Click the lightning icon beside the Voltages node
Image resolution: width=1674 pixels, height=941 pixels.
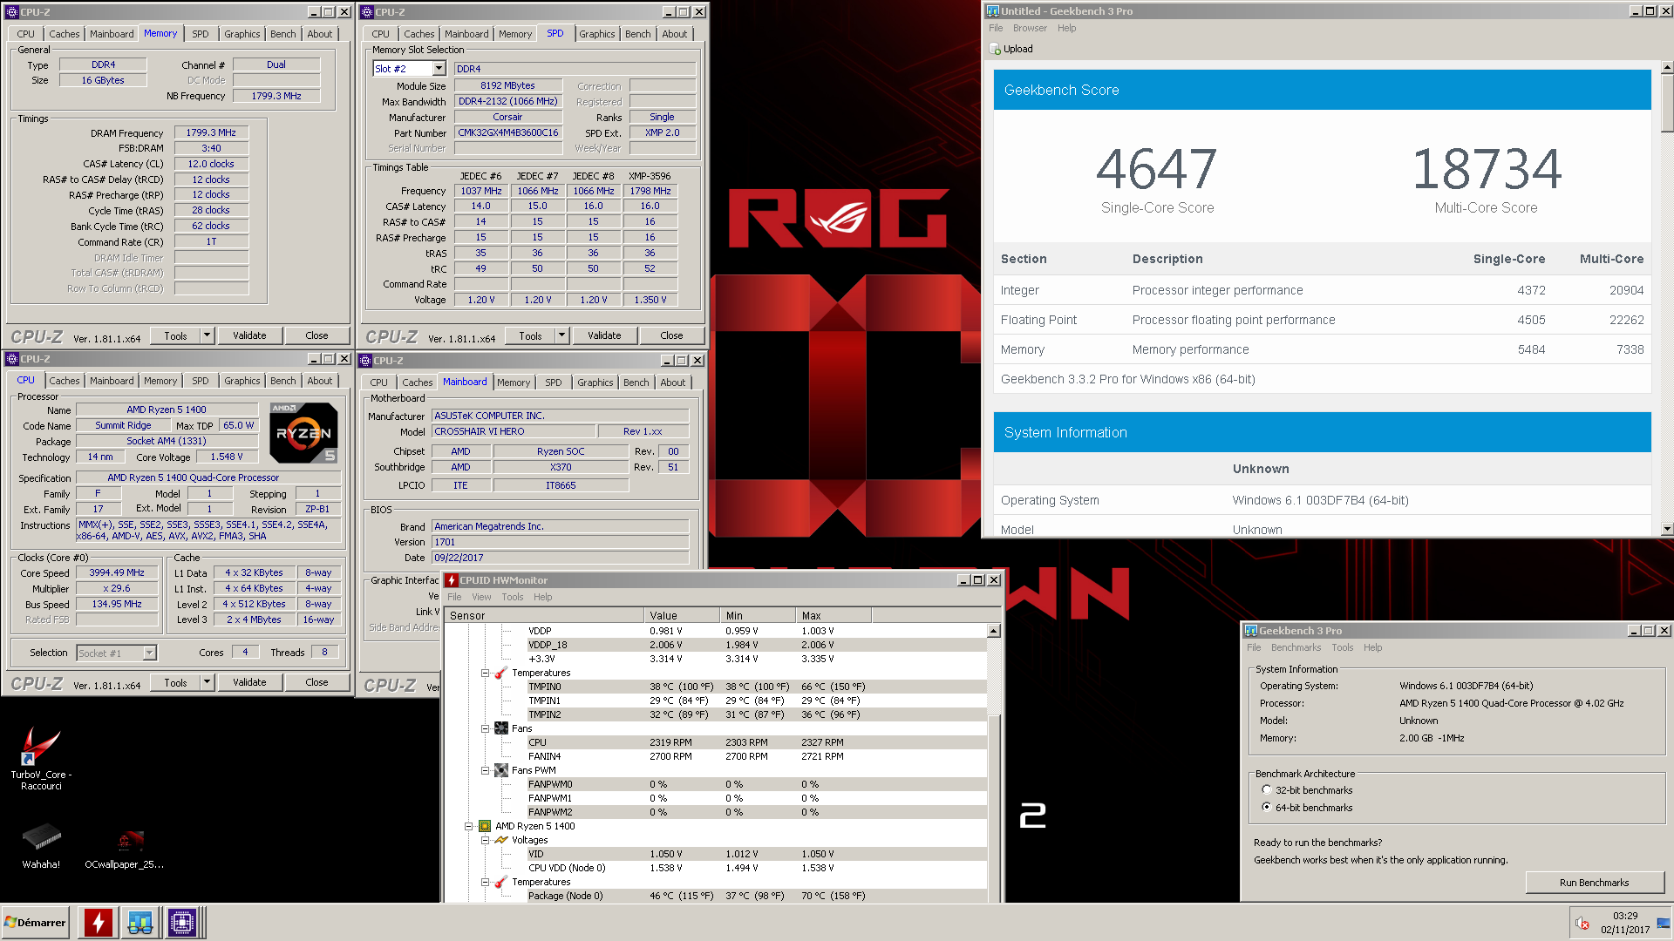[x=500, y=840]
